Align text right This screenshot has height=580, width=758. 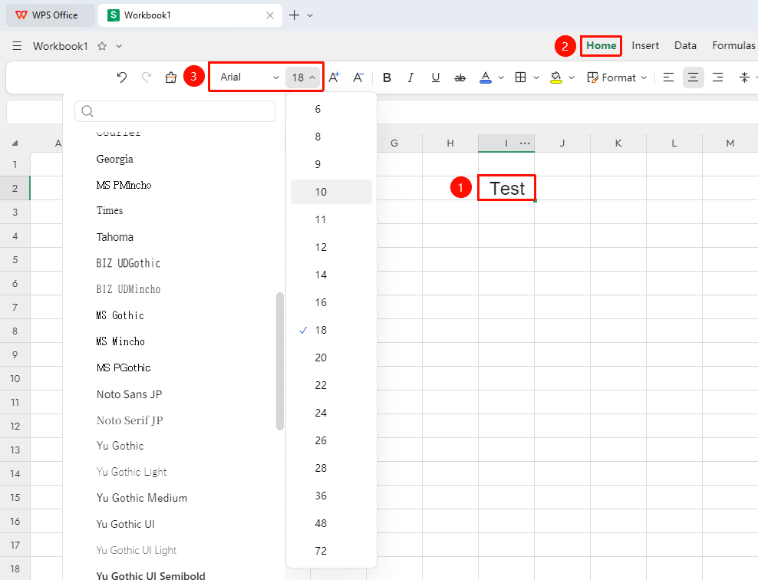pyautogui.click(x=718, y=77)
